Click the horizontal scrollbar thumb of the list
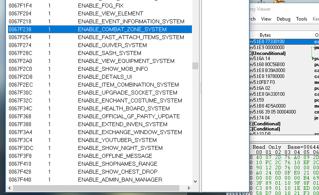The width and height of the screenshot is (319, 195). 96,188
